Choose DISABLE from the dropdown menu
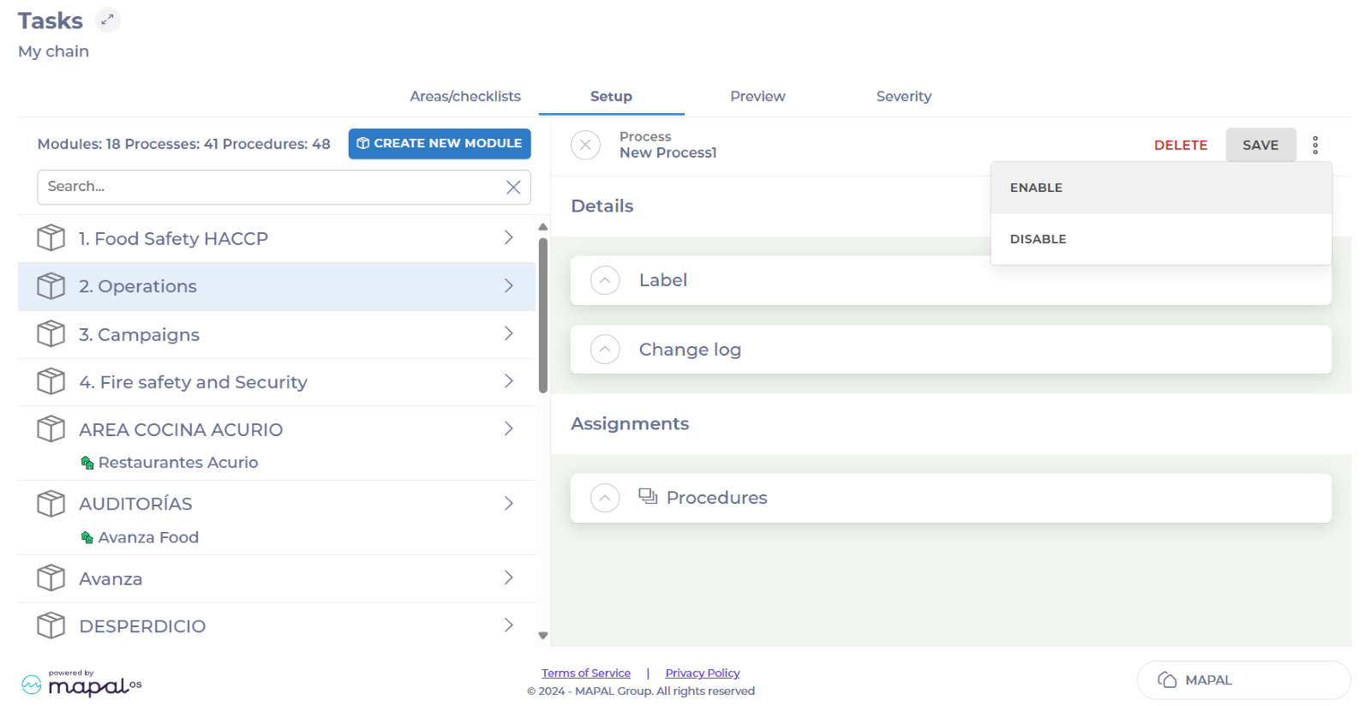The height and width of the screenshot is (706, 1371). [1161, 239]
